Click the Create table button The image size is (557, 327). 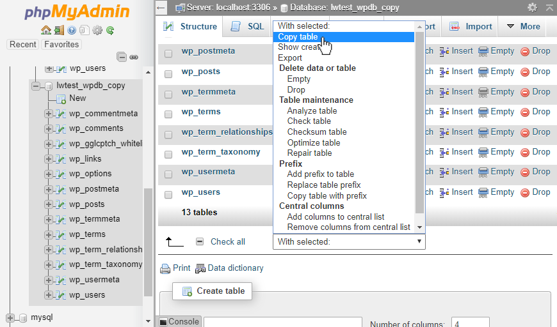213,291
